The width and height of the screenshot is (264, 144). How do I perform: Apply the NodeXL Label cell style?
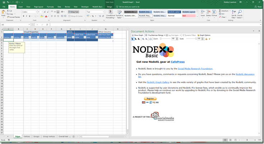tap(174, 12)
